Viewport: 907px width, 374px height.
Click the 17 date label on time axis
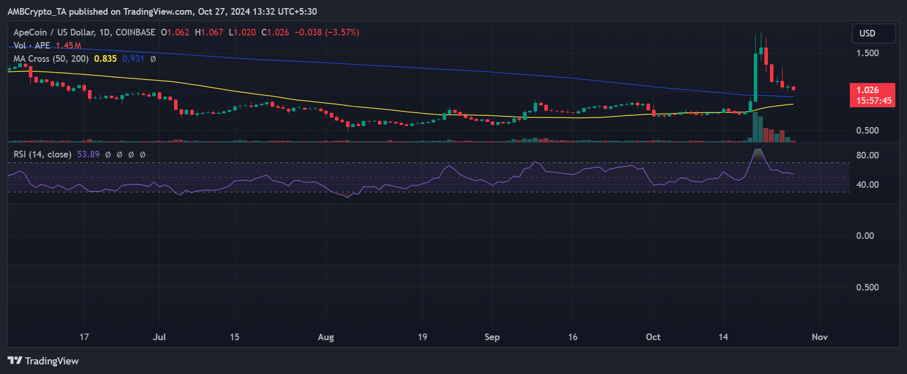point(84,337)
